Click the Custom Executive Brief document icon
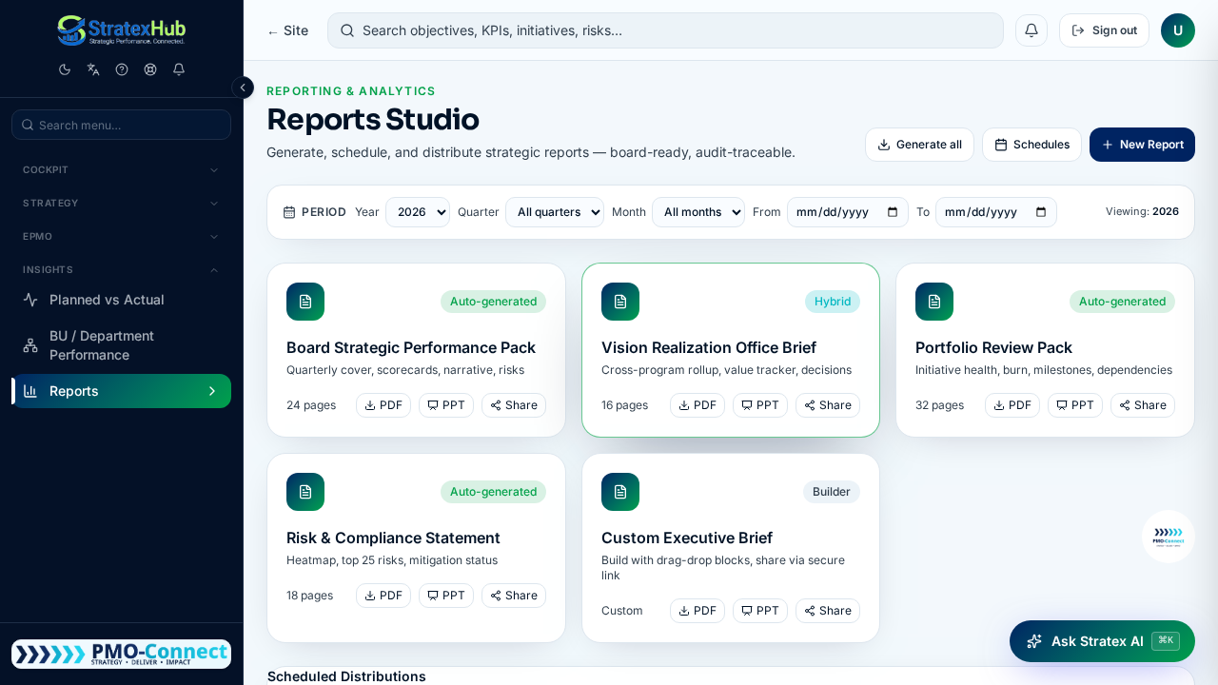Viewport: 1218px width, 685px height. (620, 492)
